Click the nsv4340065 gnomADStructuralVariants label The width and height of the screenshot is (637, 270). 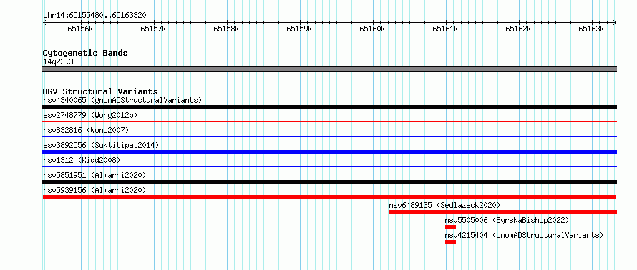point(122,100)
